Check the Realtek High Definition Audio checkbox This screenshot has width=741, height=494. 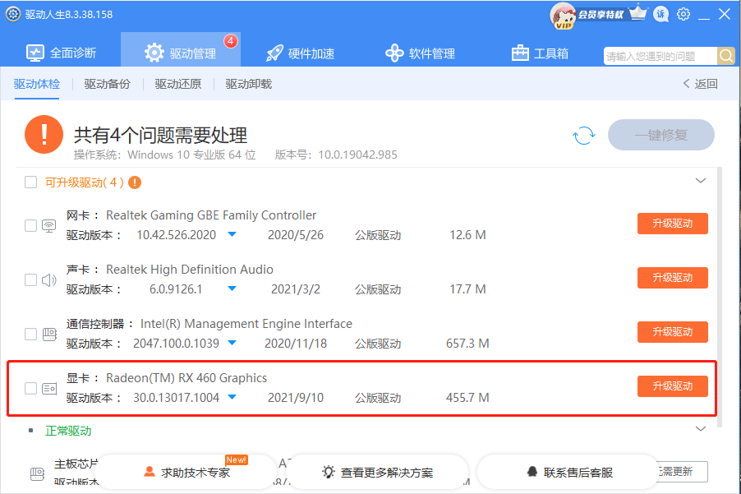(30, 280)
